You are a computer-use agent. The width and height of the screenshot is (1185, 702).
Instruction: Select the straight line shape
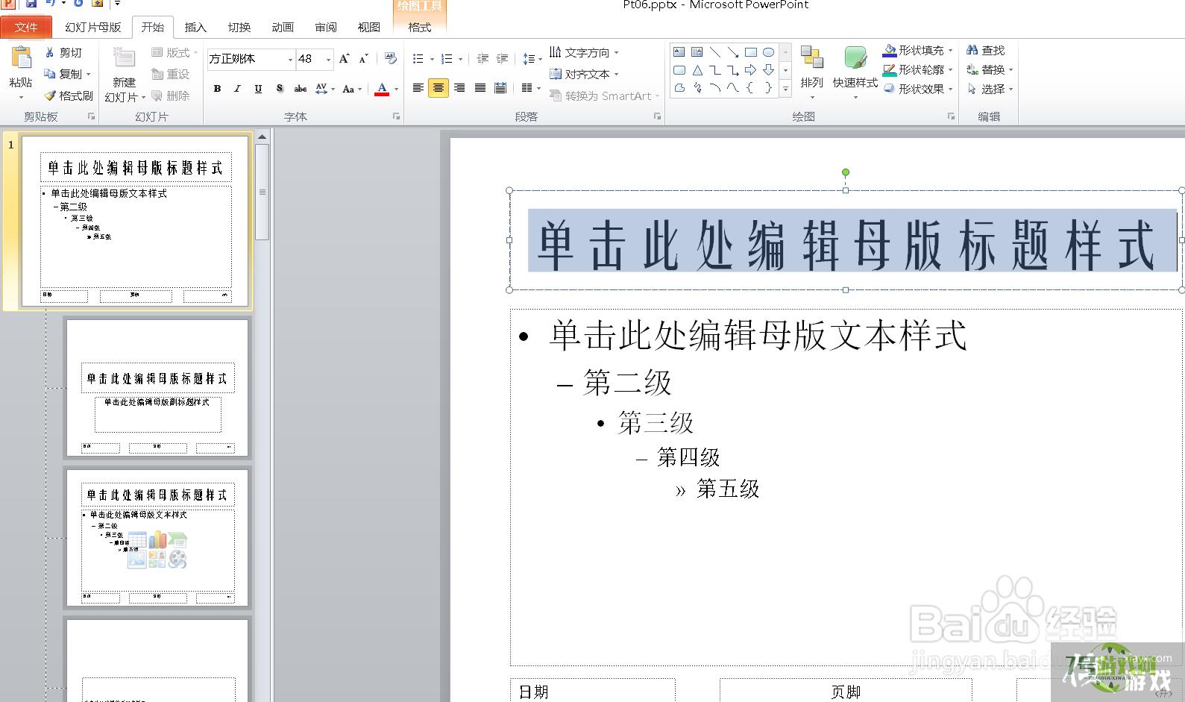click(715, 52)
